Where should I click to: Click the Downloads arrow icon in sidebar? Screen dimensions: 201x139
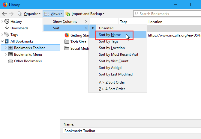point(7,28)
